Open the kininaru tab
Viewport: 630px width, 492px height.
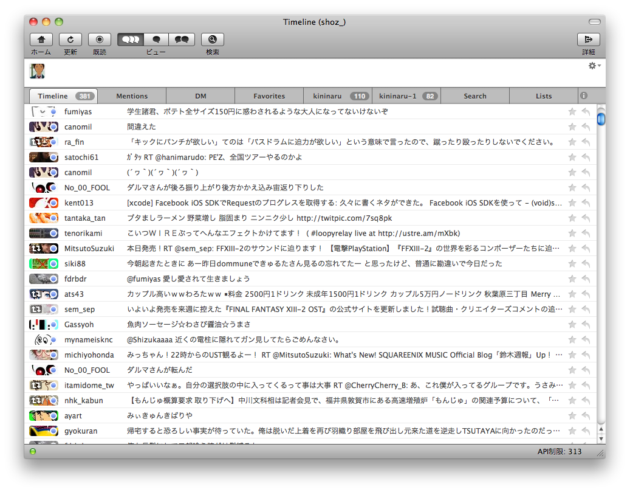pos(338,96)
